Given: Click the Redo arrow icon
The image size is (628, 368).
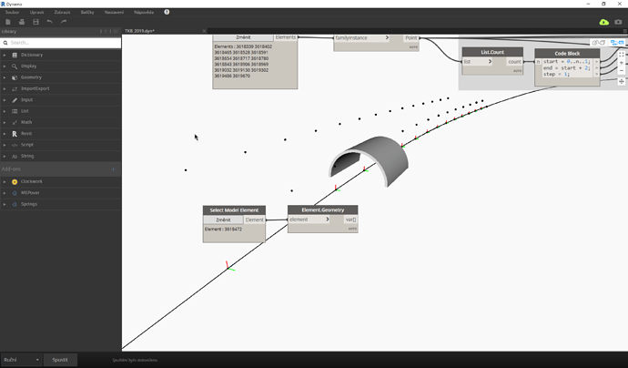Looking at the screenshot, I should (x=64, y=22).
